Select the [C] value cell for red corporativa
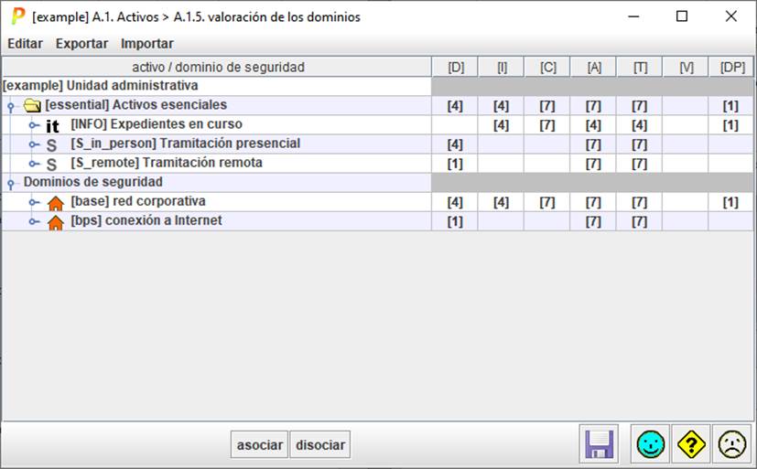The height and width of the screenshot is (469, 757). (x=547, y=201)
